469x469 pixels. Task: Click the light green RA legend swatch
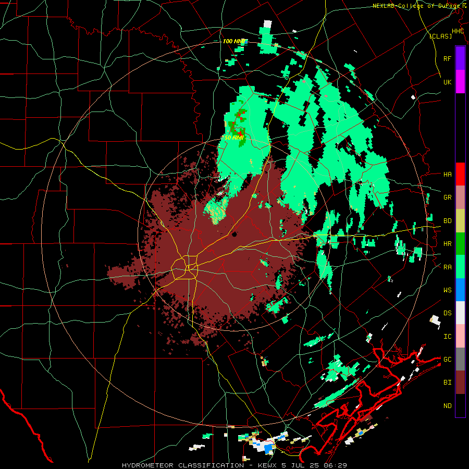click(x=460, y=267)
